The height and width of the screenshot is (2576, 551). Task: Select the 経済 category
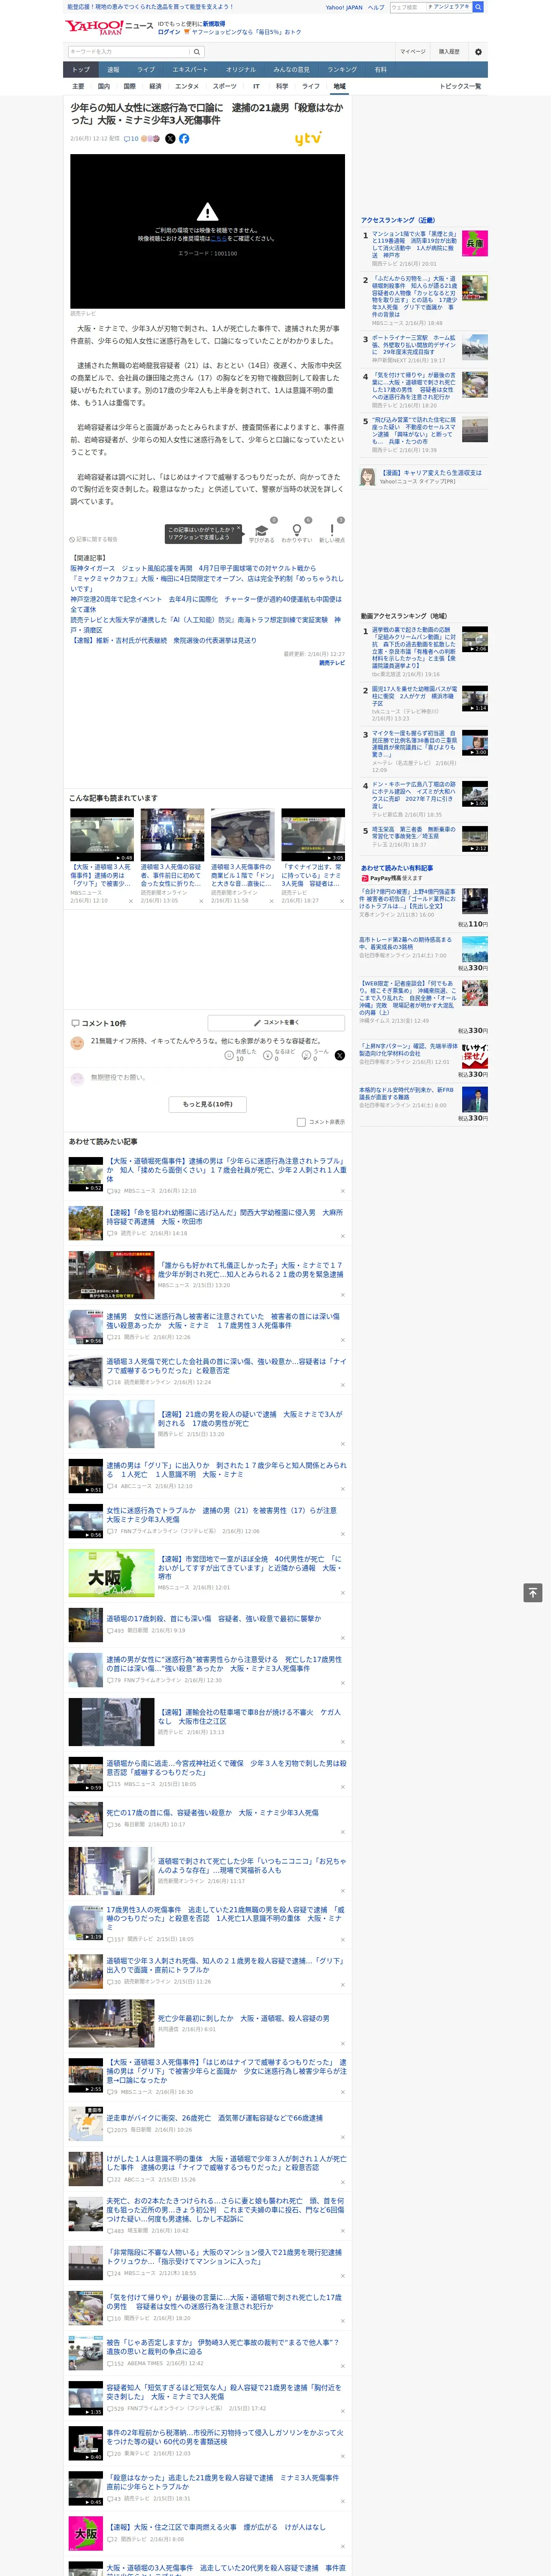(x=155, y=86)
